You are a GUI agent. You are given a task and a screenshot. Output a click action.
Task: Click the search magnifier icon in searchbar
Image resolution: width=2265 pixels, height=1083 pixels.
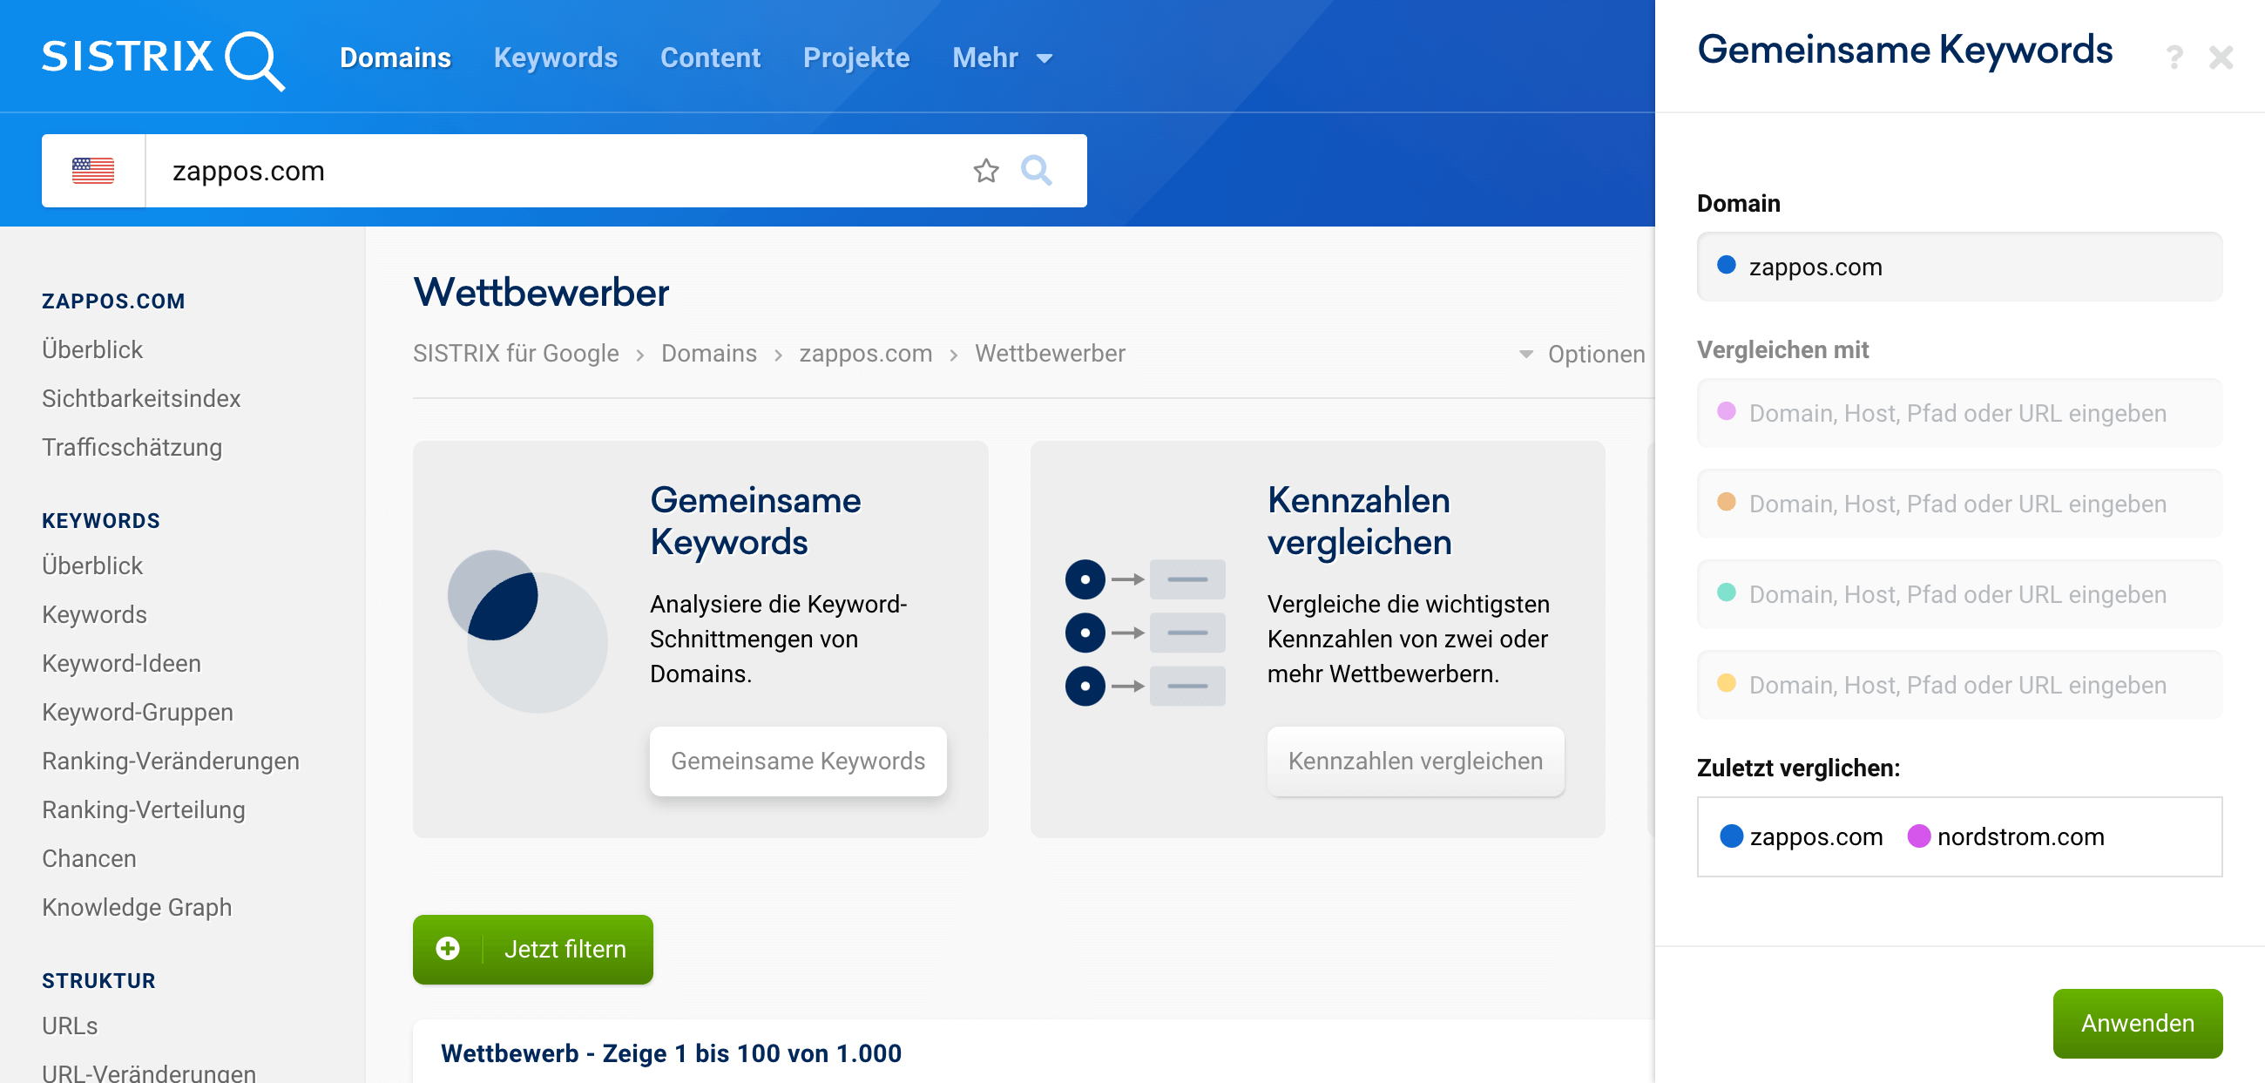(x=1036, y=171)
